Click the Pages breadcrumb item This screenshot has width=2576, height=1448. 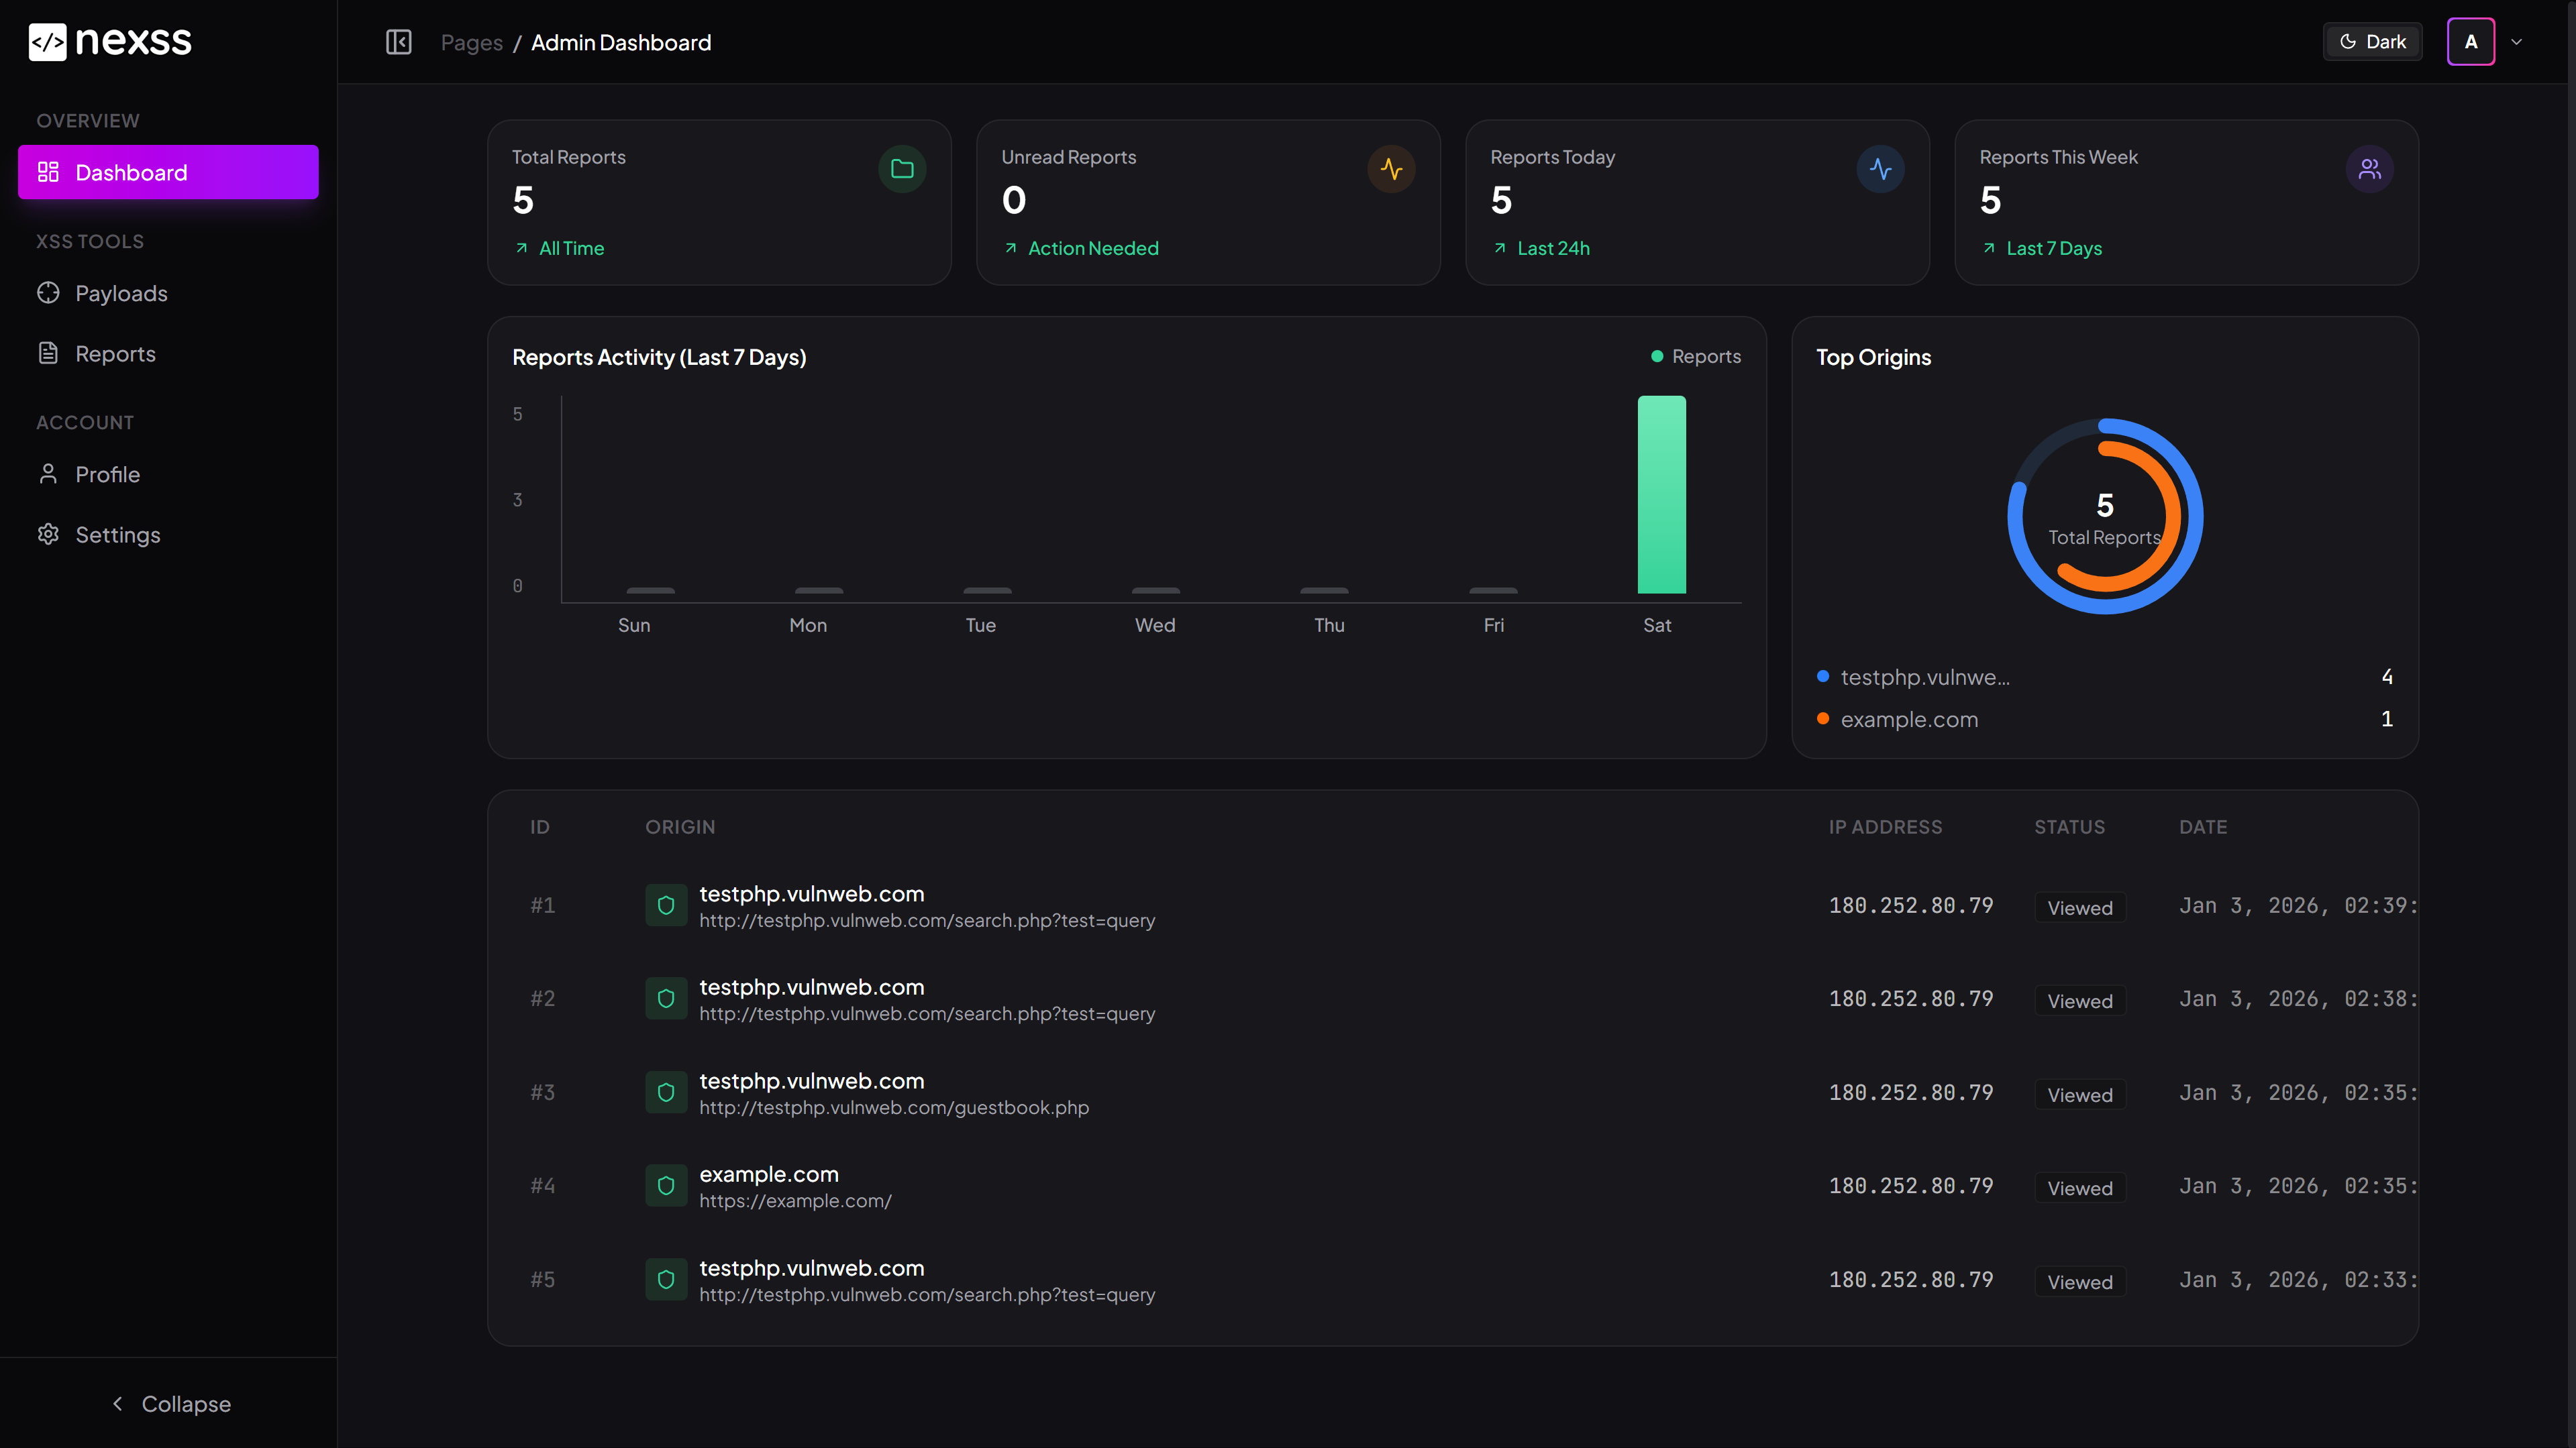tap(471, 42)
